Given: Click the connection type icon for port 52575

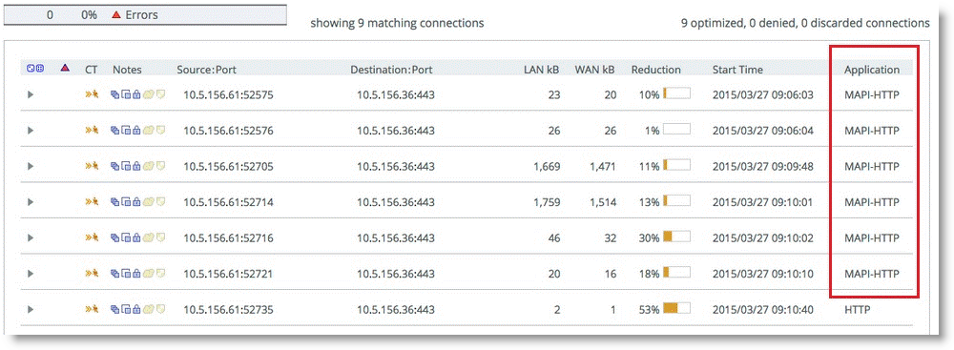Looking at the screenshot, I should [x=92, y=94].
